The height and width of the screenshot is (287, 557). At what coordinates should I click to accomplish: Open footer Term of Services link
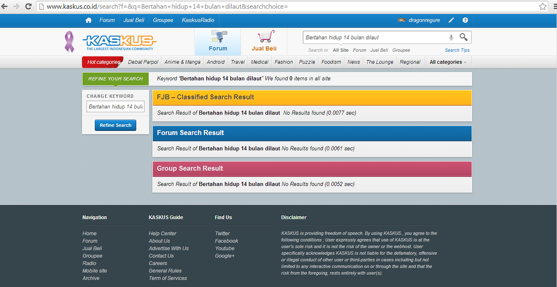168,278
